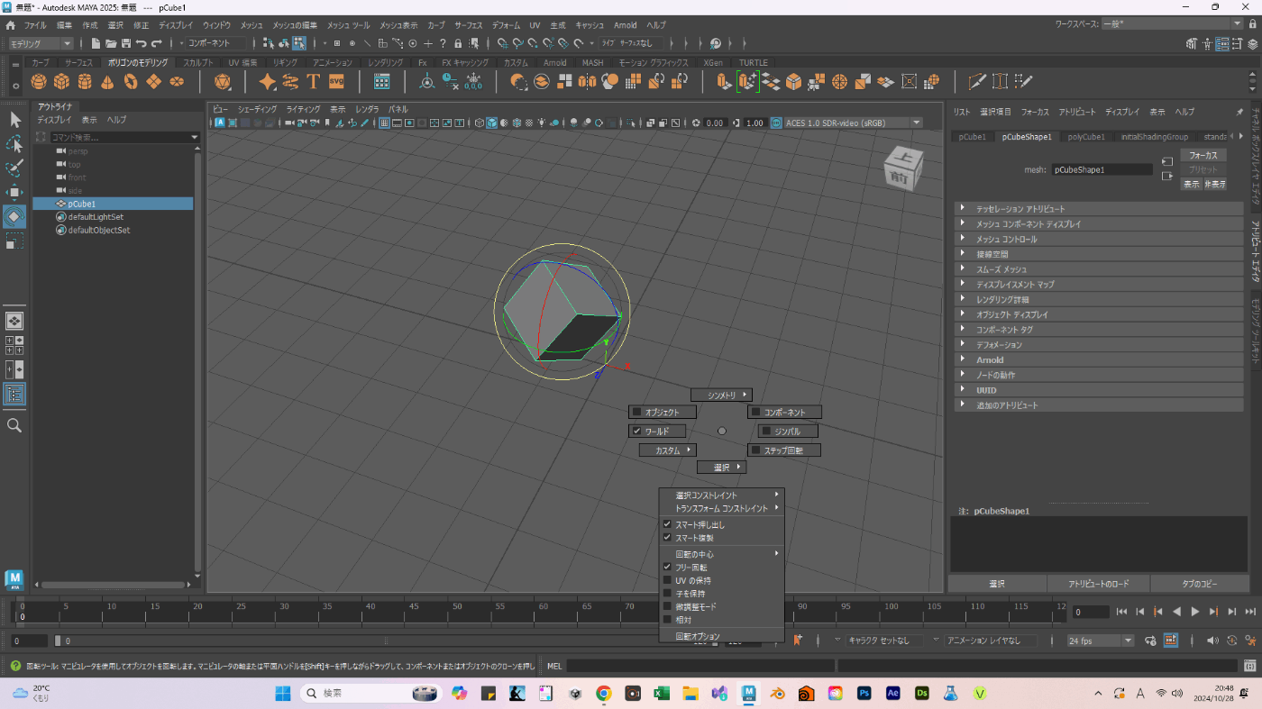Open the モデリング menu set dropdown
1262x709 pixels.
(41, 43)
